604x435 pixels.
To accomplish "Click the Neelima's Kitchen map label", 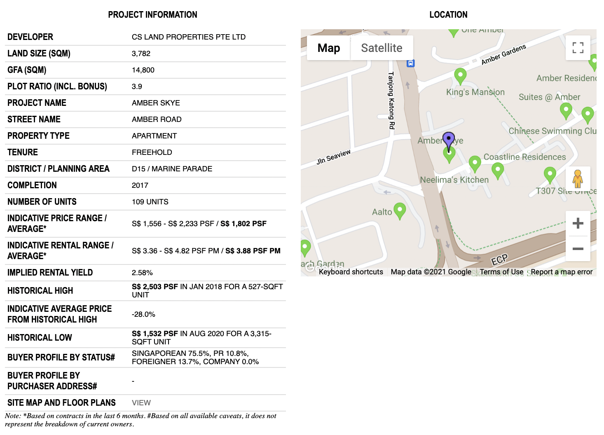I will [454, 180].
